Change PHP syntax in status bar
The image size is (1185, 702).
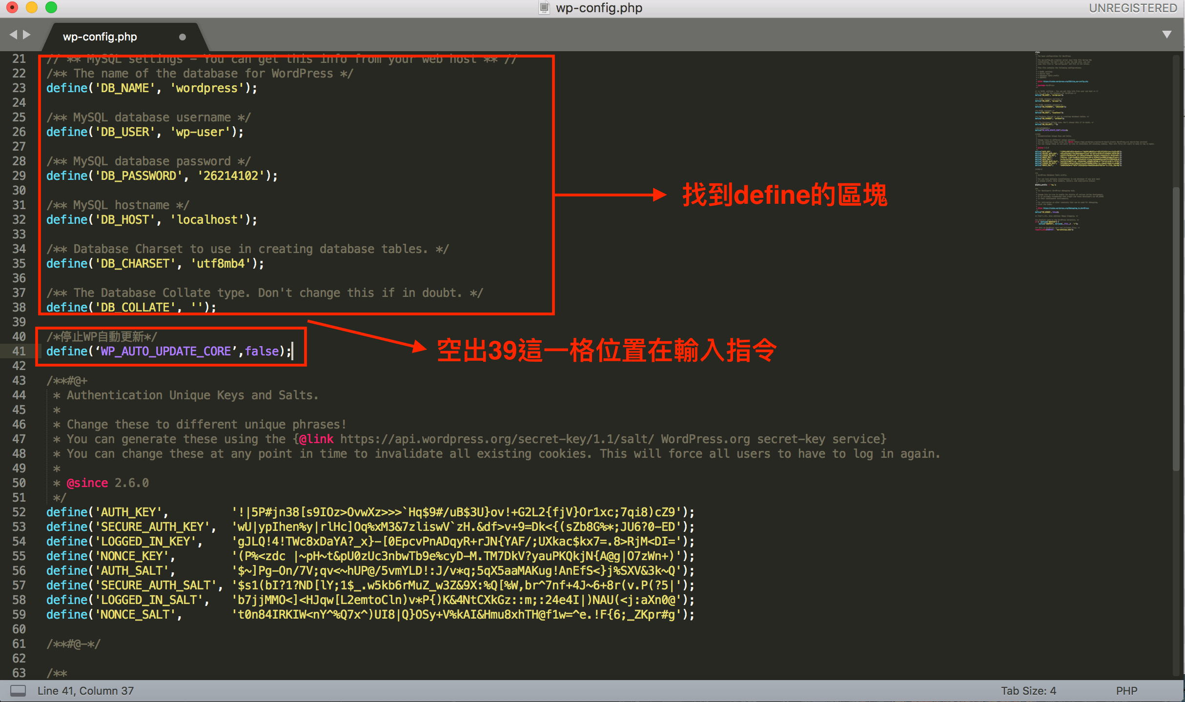(x=1126, y=691)
